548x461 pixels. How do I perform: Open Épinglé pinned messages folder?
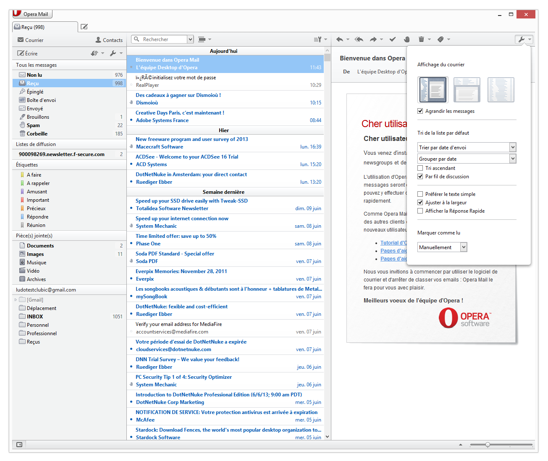[x=69, y=91]
